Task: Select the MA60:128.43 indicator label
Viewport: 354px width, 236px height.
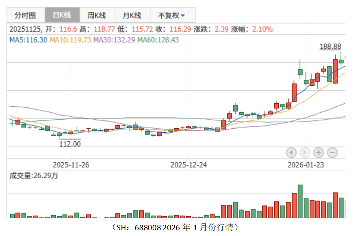Action: coord(158,40)
